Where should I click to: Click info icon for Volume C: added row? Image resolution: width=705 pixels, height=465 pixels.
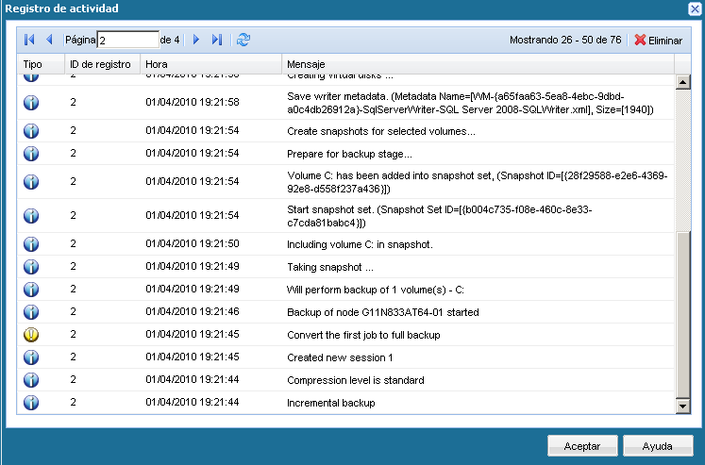[31, 181]
